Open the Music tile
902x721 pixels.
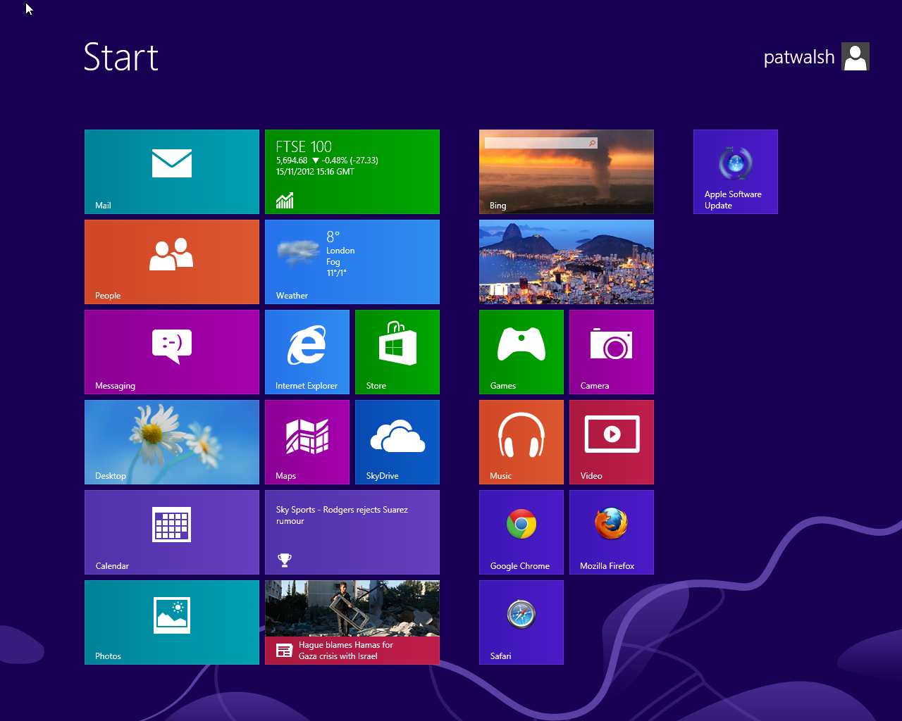521,442
